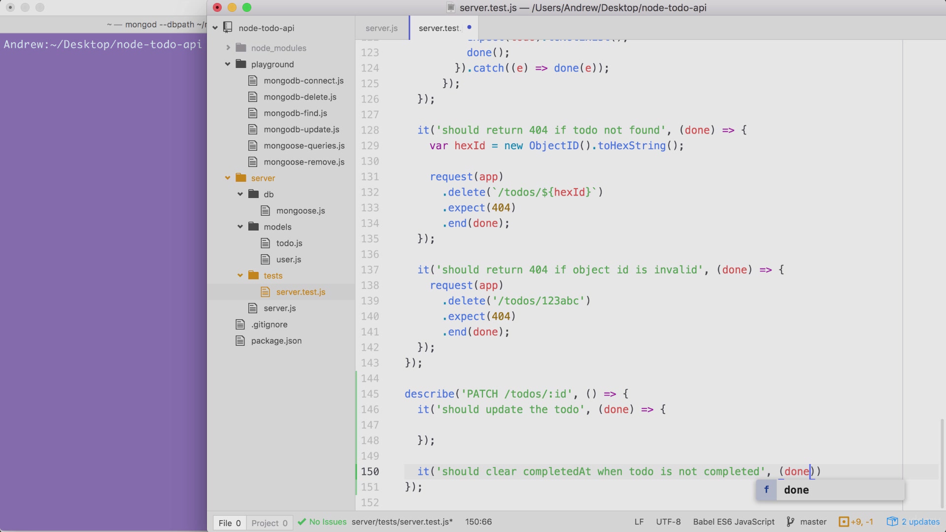Viewport: 946px width, 532px height.
Task: Open mongodb-find.js in tree
Action: (295, 113)
